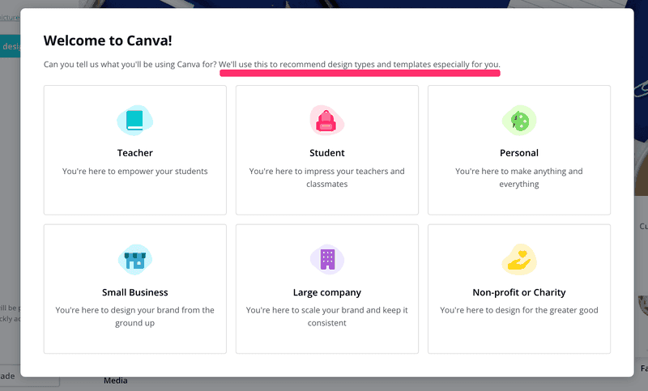648x391 pixels.
Task: Click the Large company building icon
Action: [327, 260]
